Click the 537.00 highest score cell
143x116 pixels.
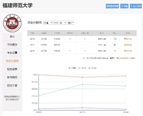[x=44, y=51]
